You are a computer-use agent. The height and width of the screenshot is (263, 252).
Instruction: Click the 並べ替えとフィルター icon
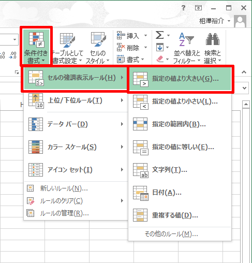pos(186,39)
